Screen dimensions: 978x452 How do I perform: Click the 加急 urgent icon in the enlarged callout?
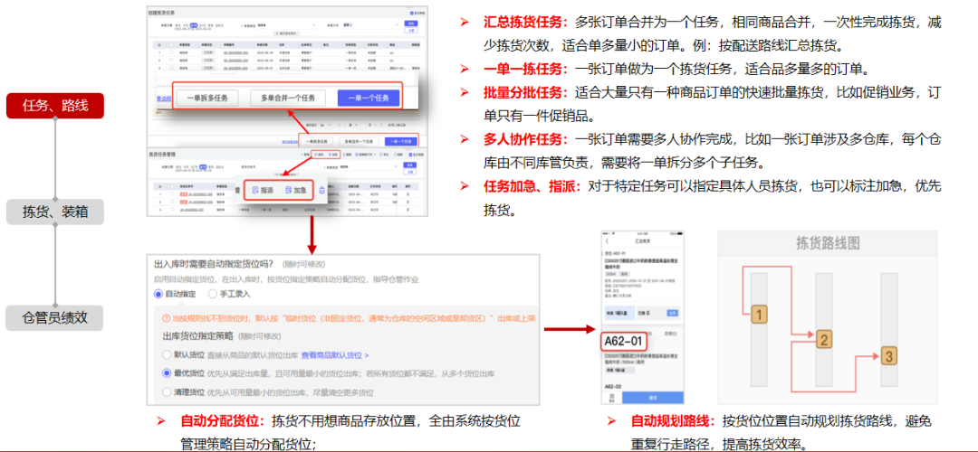pos(288,190)
